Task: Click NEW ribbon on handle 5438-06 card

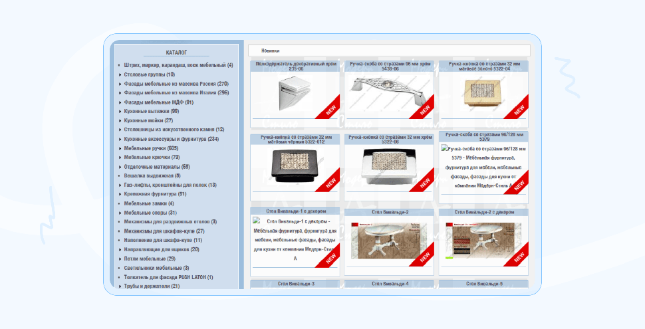Action: click(x=424, y=108)
